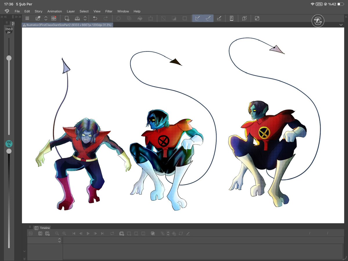The height and width of the screenshot is (261, 348).
Task: Click the opacity slider handle
Action: [x=9, y=151]
